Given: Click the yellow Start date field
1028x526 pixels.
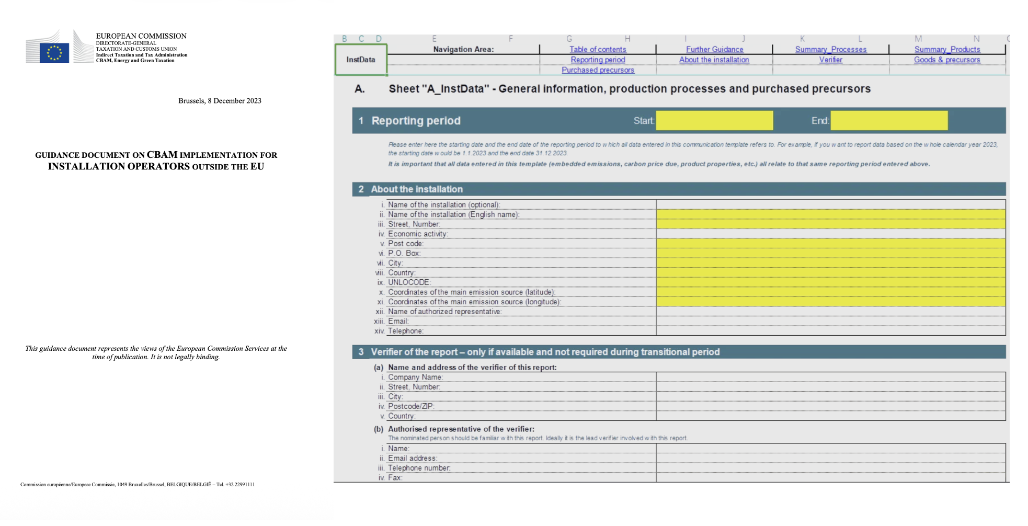Looking at the screenshot, I should [714, 121].
